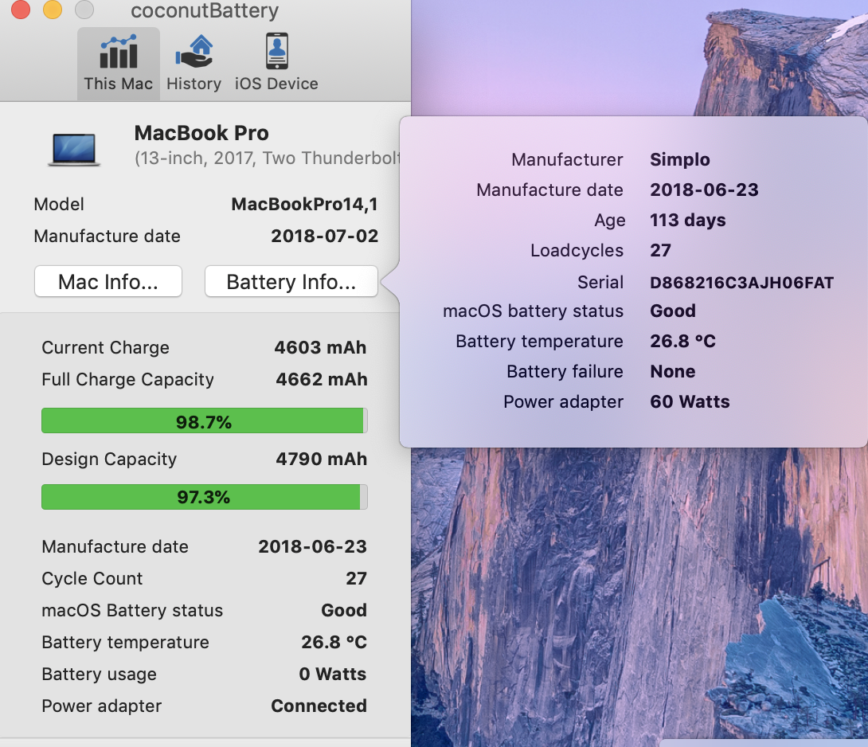868x747 pixels.
Task: Click the Design Capacity label
Action: [109, 460]
